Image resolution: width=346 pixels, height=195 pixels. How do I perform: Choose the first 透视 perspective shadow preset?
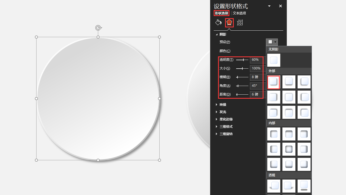pos(273,186)
